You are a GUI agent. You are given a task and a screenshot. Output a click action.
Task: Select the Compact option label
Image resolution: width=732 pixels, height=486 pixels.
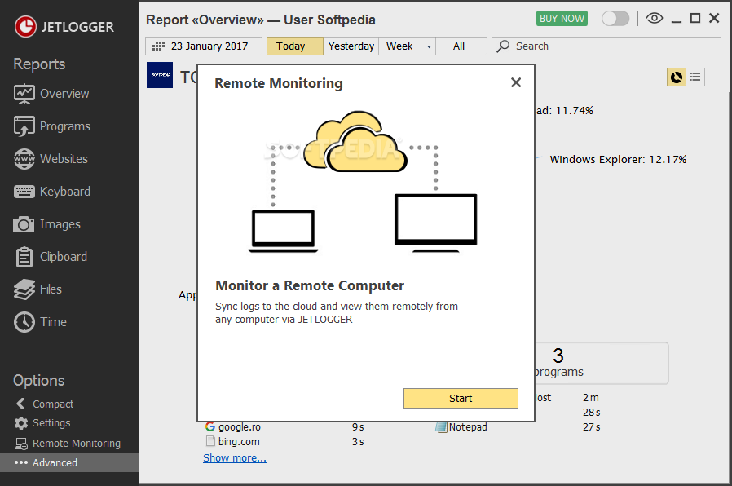(x=53, y=404)
